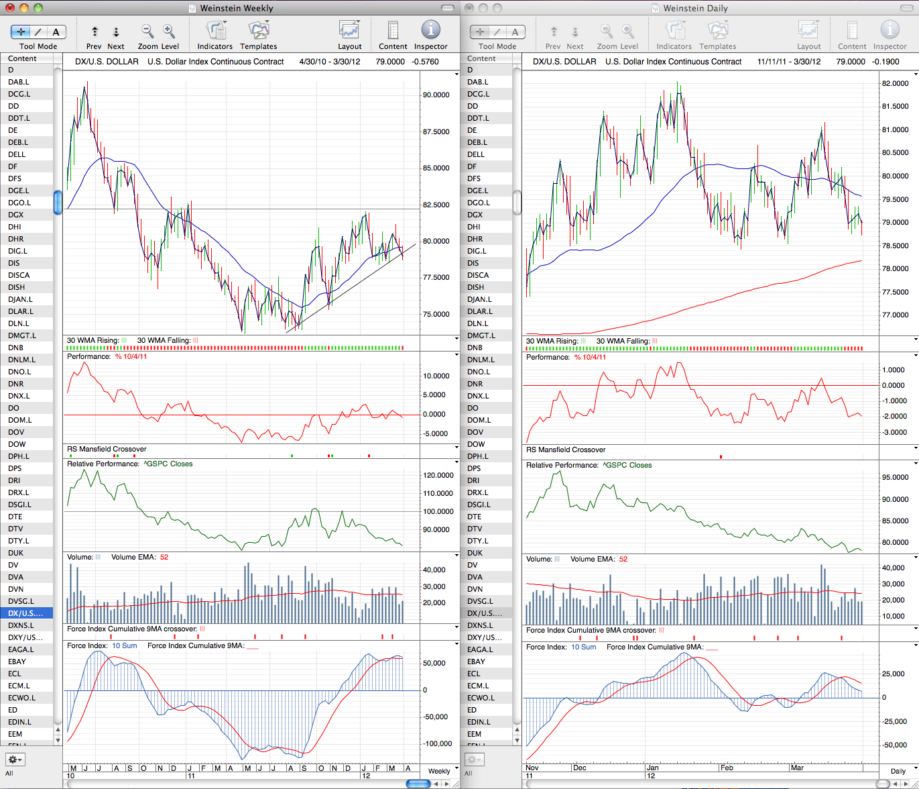919x789 pixels.
Task: Zoom out using the minus magnifier in Weinstein Weekly
Action: [147, 32]
